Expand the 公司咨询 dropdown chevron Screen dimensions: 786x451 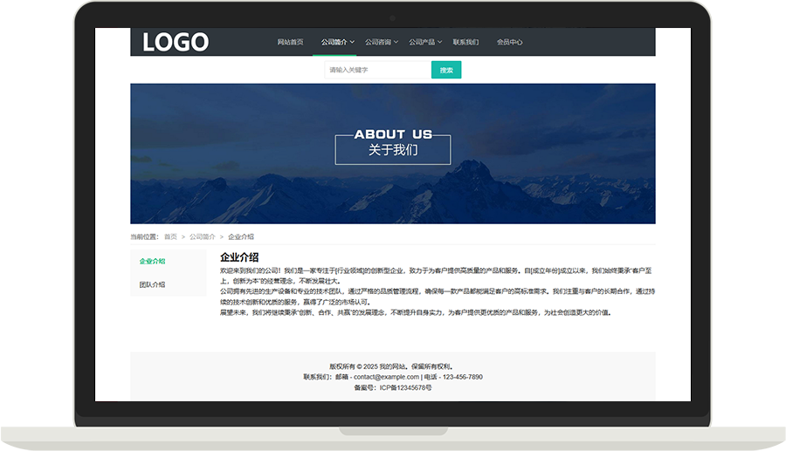[x=396, y=42]
